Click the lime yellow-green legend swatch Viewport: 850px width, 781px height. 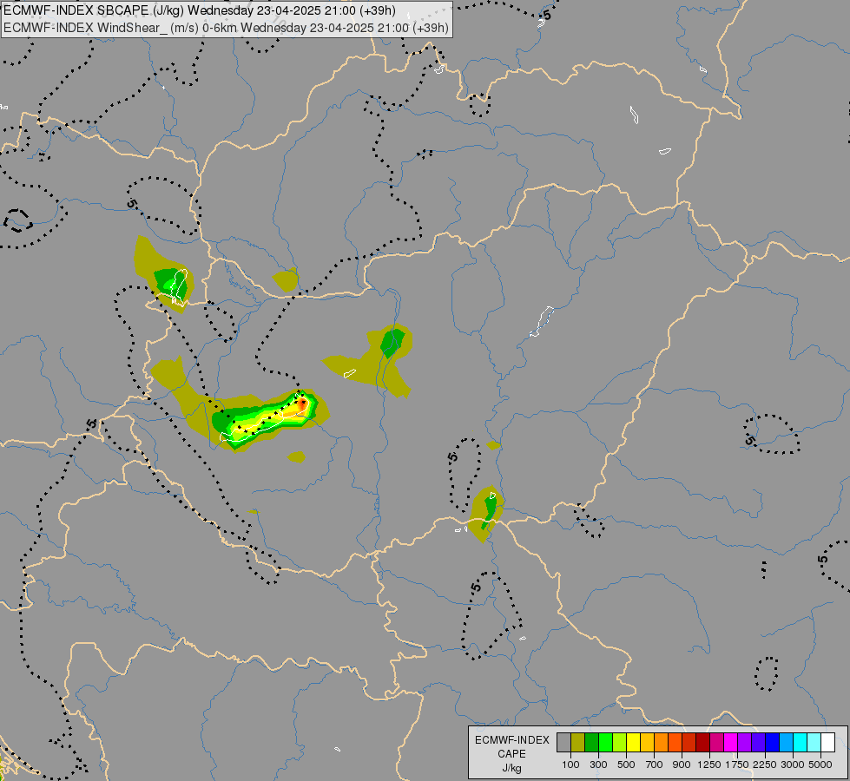(x=619, y=742)
